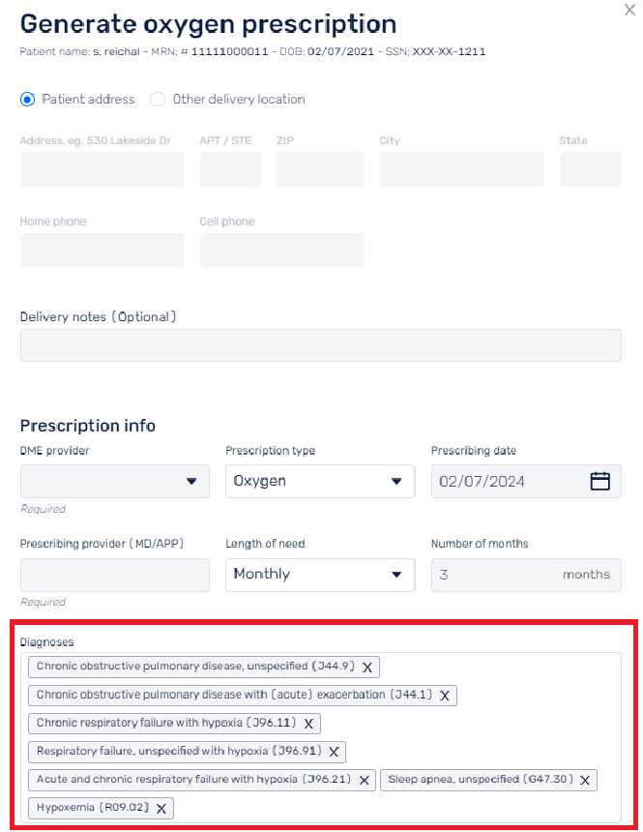Open the Length of need Monthly dropdown
Screen dimensions: 643x832
(320, 575)
